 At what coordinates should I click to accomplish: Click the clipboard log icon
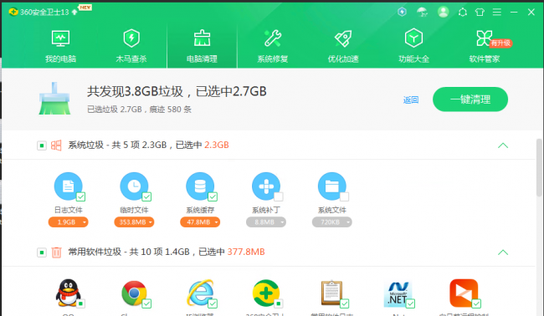(331, 293)
